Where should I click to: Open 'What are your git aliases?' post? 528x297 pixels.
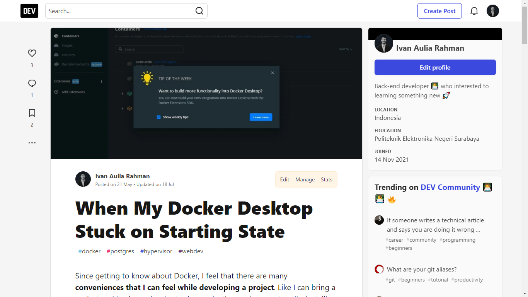(x=422, y=269)
